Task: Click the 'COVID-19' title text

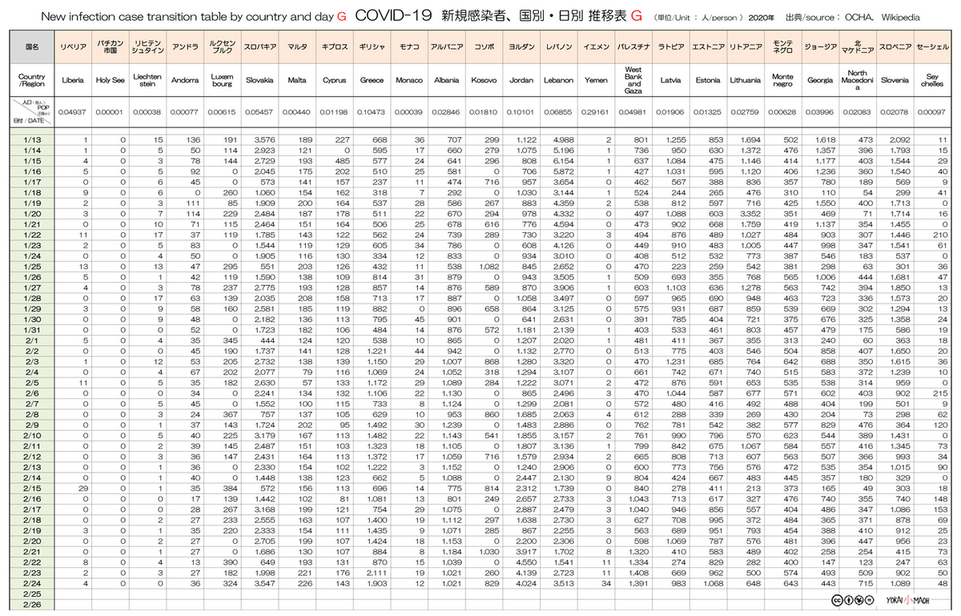Action: 393,15
